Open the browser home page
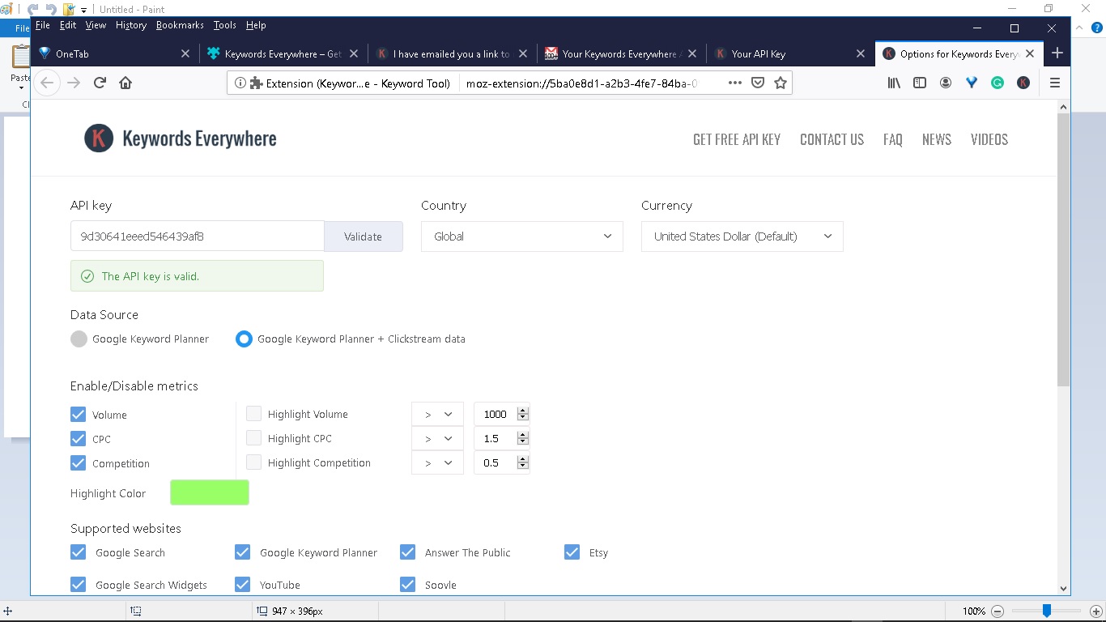 (x=125, y=83)
